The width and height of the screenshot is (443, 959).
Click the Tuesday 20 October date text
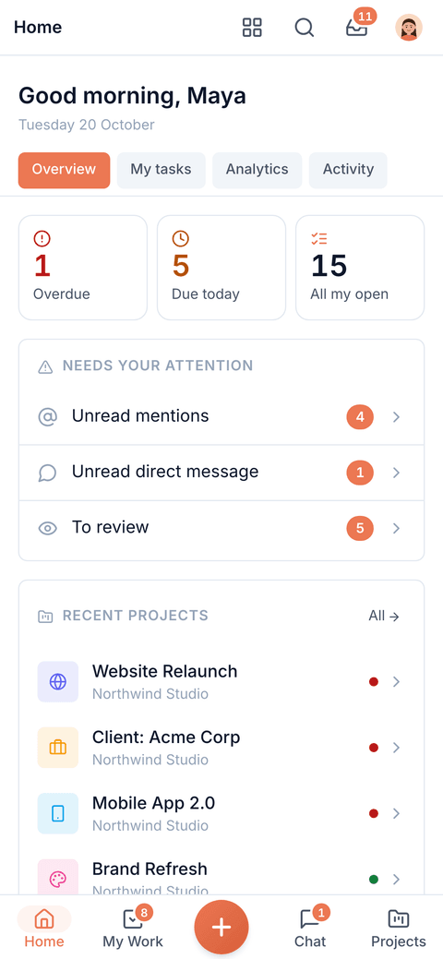[86, 125]
